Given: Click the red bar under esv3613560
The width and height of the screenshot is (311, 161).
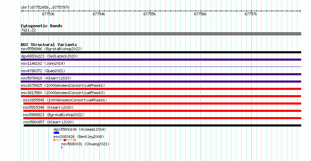Looking at the screenshot, I should (x=161, y=96).
